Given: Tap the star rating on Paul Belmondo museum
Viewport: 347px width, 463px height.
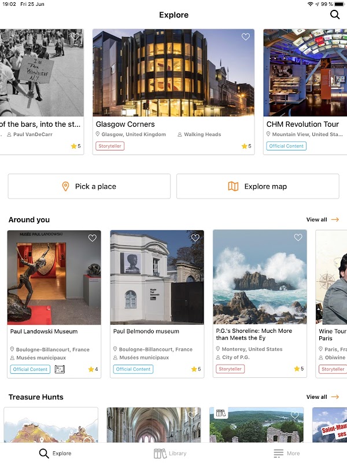Looking at the screenshot, I should [x=195, y=369].
